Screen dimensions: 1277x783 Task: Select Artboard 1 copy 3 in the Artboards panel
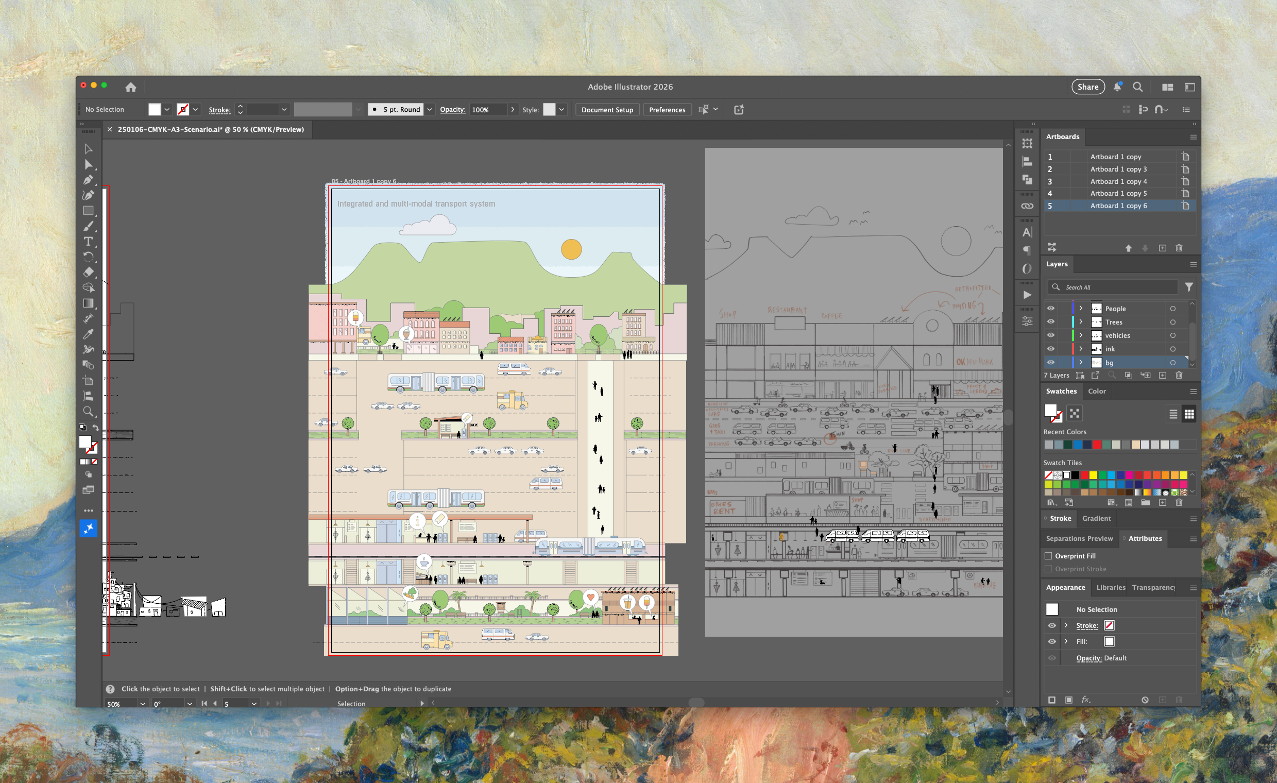click(x=1118, y=169)
